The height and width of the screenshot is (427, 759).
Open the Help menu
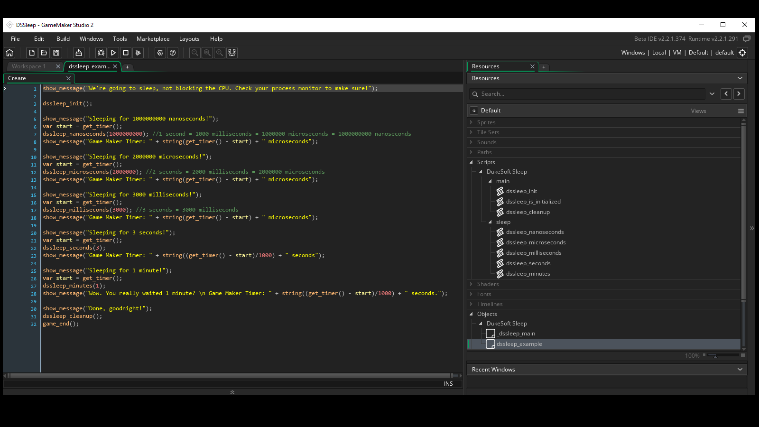click(x=216, y=39)
